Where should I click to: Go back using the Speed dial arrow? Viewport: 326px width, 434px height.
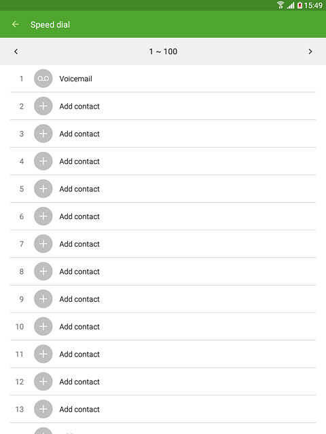click(x=16, y=24)
